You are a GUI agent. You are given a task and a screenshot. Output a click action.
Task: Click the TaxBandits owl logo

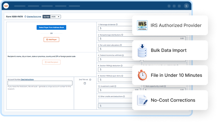click(6, 6)
